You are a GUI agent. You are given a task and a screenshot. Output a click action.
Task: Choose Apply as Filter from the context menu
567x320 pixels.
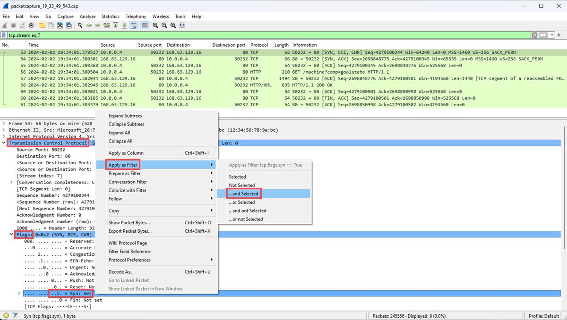tap(122, 165)
